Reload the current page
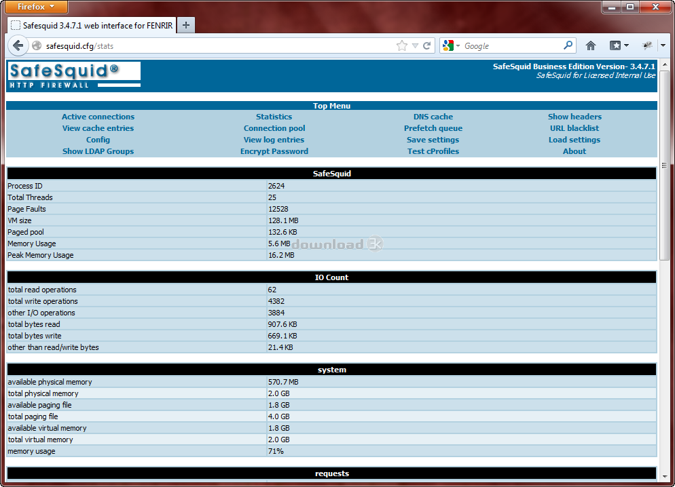 click(x=426, y=45)
